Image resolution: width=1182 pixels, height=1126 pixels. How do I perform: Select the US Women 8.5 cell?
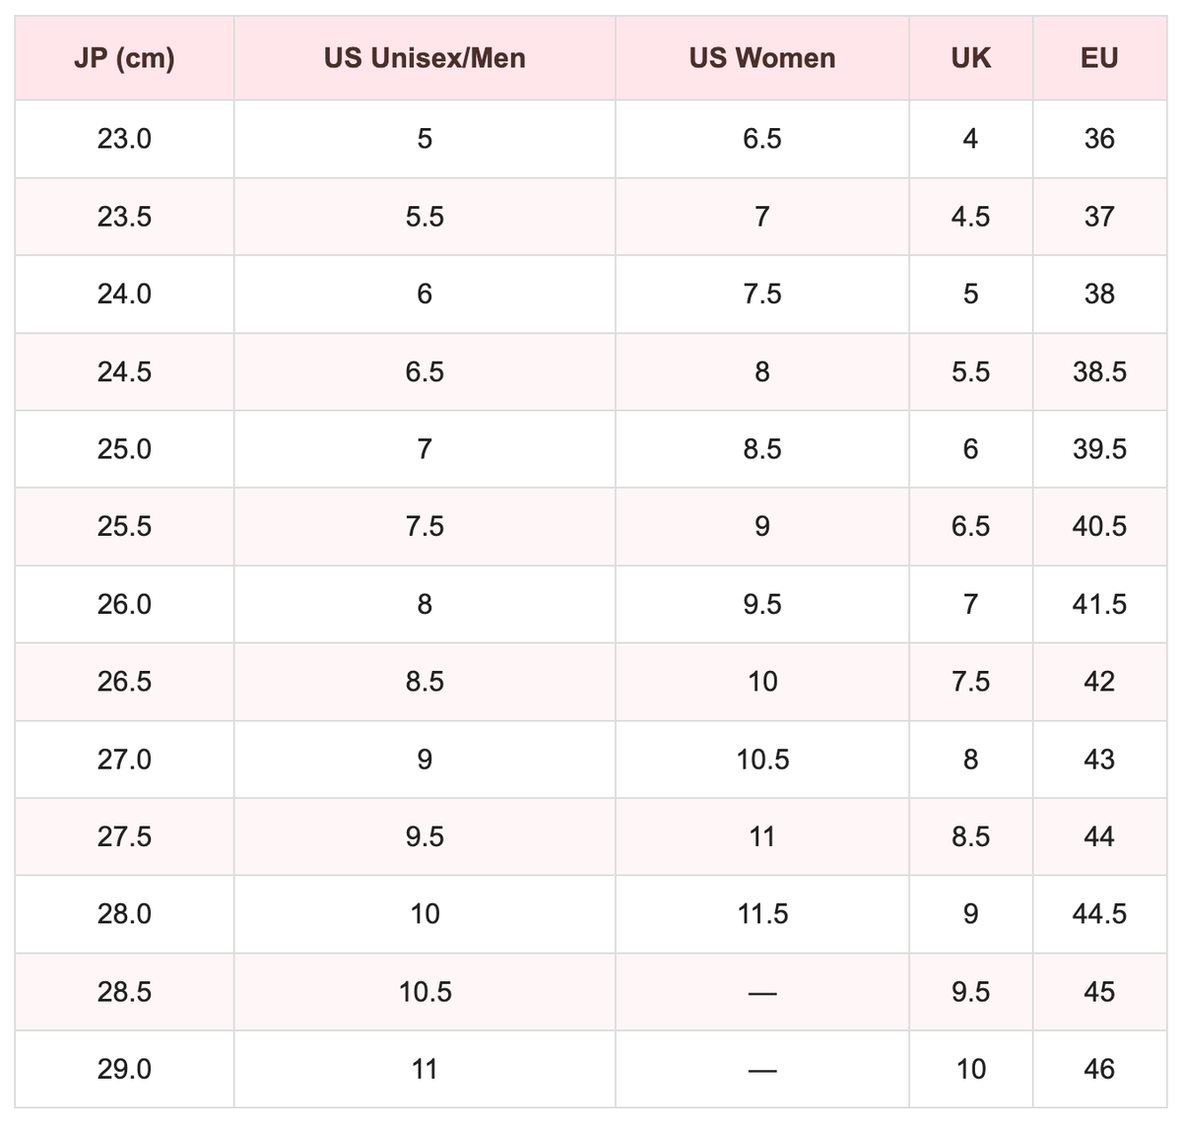tap(762, 449)
